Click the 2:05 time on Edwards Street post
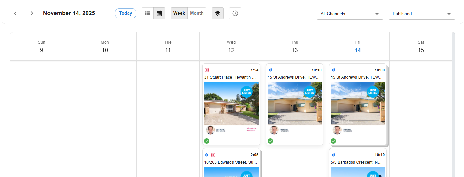Image resolution: width=464 pixels, height=177 pixels. pyautogui.click(x=254, y=155)
